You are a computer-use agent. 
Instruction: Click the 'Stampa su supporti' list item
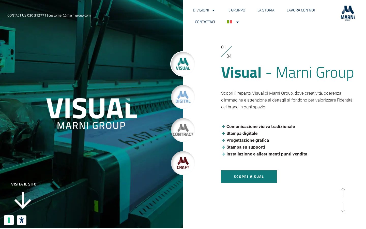pos(246,147)
